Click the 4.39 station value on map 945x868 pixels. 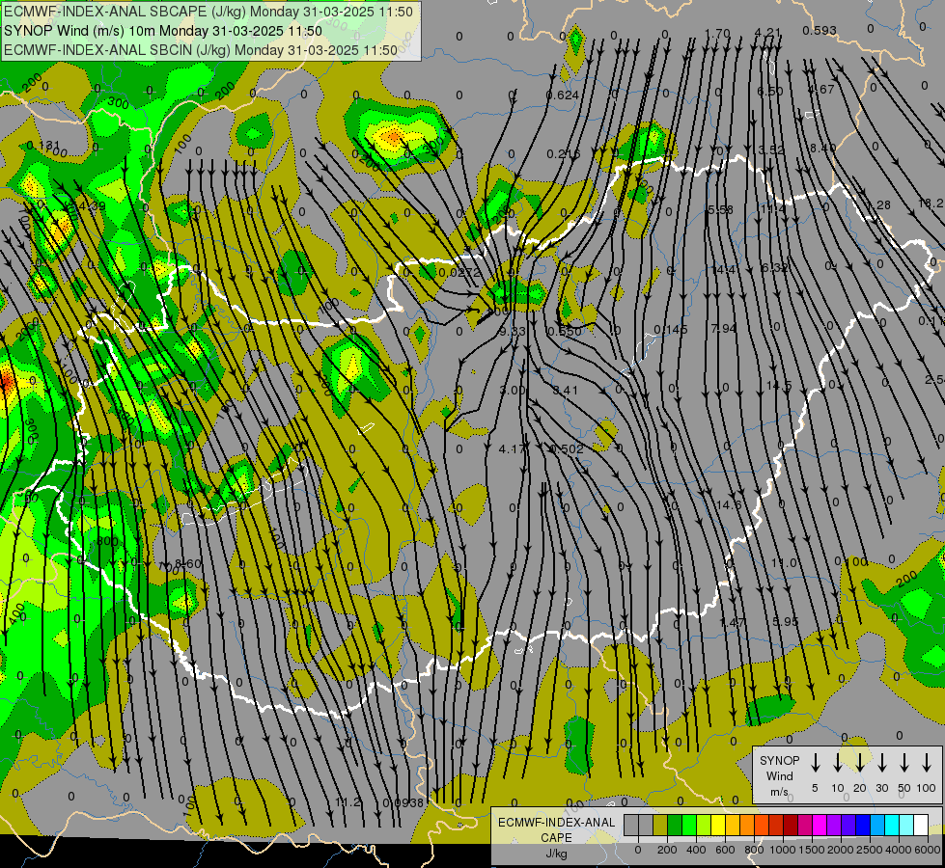(93, 206)
